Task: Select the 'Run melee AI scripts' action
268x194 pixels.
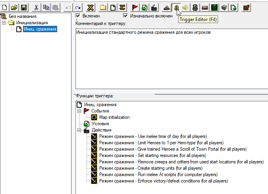Action: click(158, 175)
